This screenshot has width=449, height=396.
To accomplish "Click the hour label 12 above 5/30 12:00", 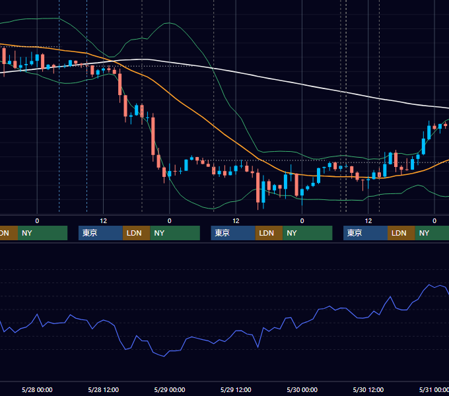I will tap(368, 221).
